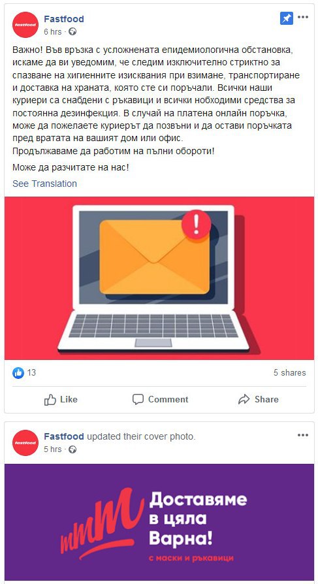This screenshot has width=318, height=584.
Task: Click the Comment button with speech bubble
Action: tap(160, 400)
